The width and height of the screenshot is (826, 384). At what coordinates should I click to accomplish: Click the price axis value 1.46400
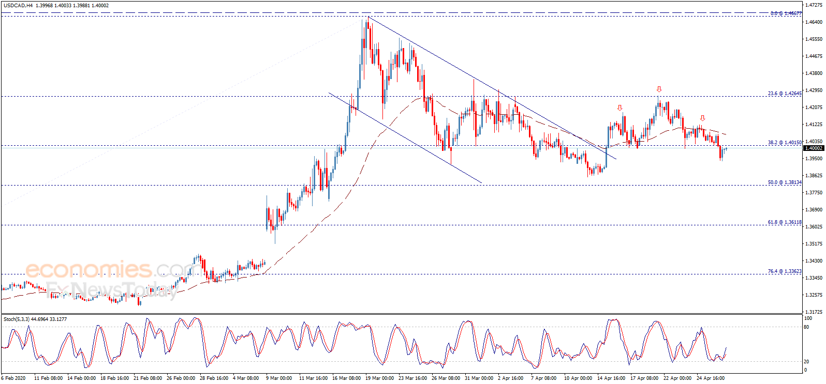point(814,22)
